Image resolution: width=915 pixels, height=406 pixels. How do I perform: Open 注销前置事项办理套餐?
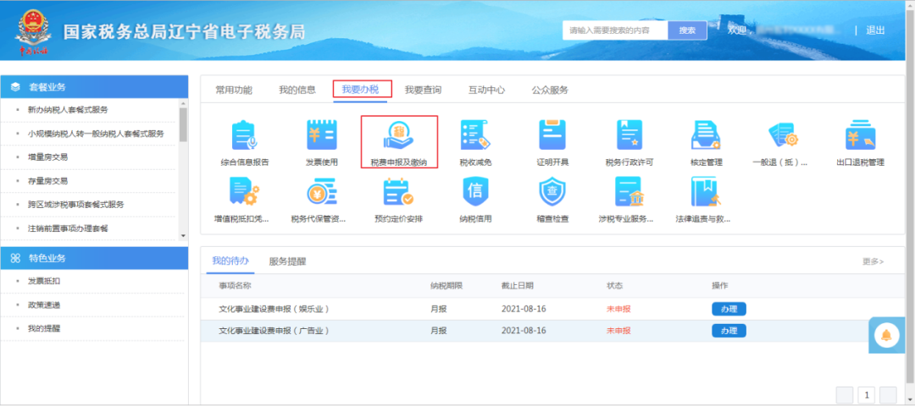(x=68, y=228)
